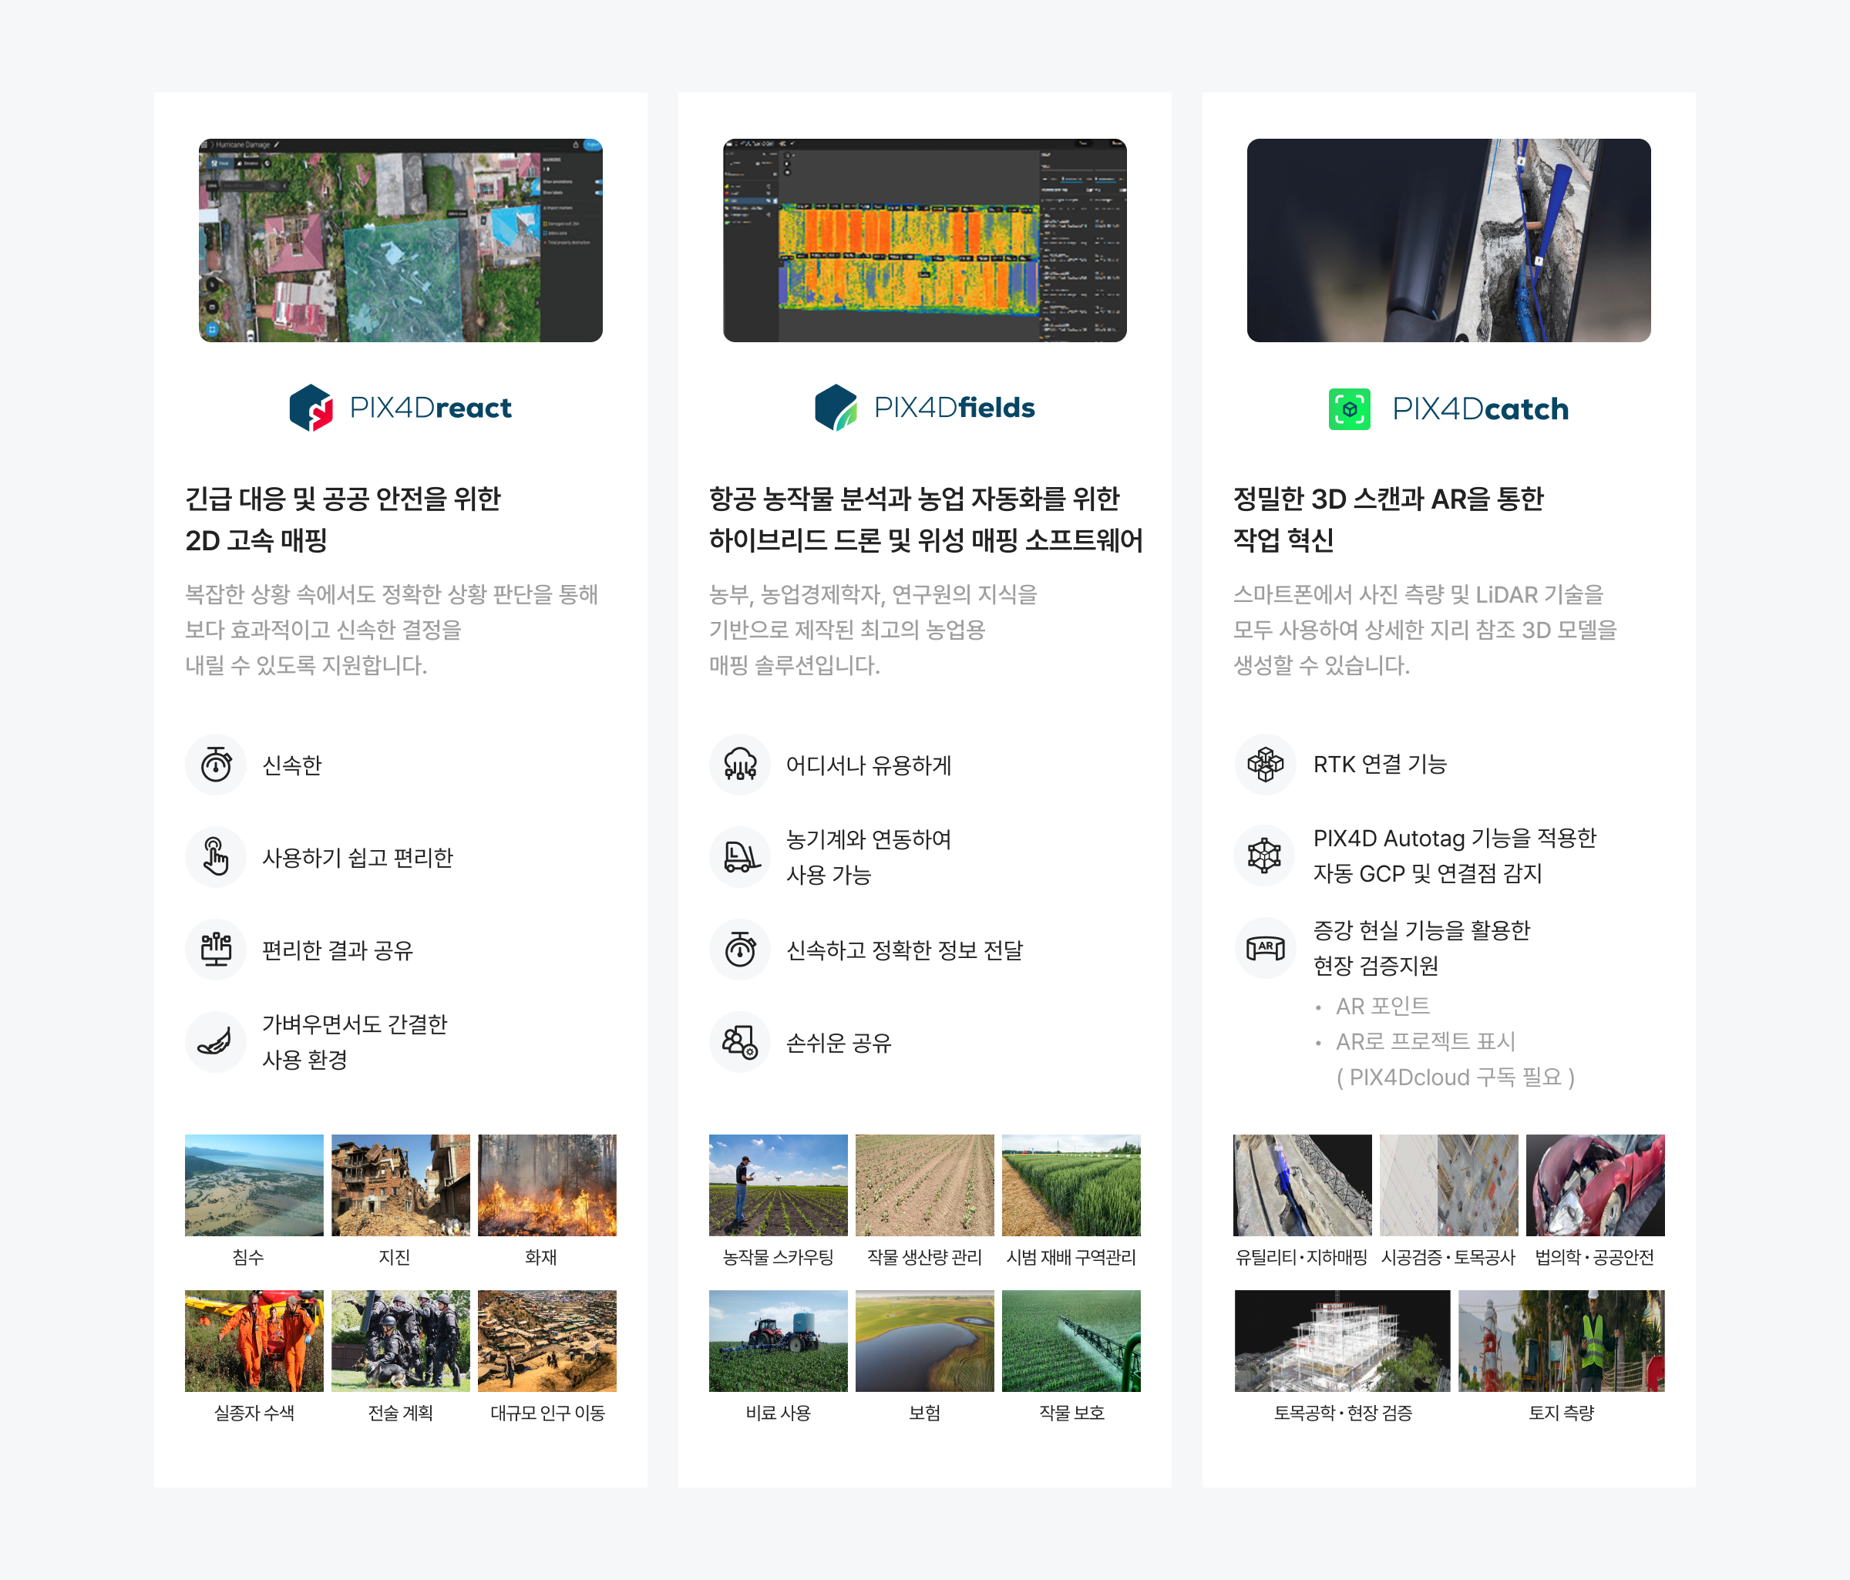This screenshot has height=1580, width=1850.
Task: Click the feather icon for 가벼우면서도 간결한 사용 환경
Action: [x=216, y=1042]
